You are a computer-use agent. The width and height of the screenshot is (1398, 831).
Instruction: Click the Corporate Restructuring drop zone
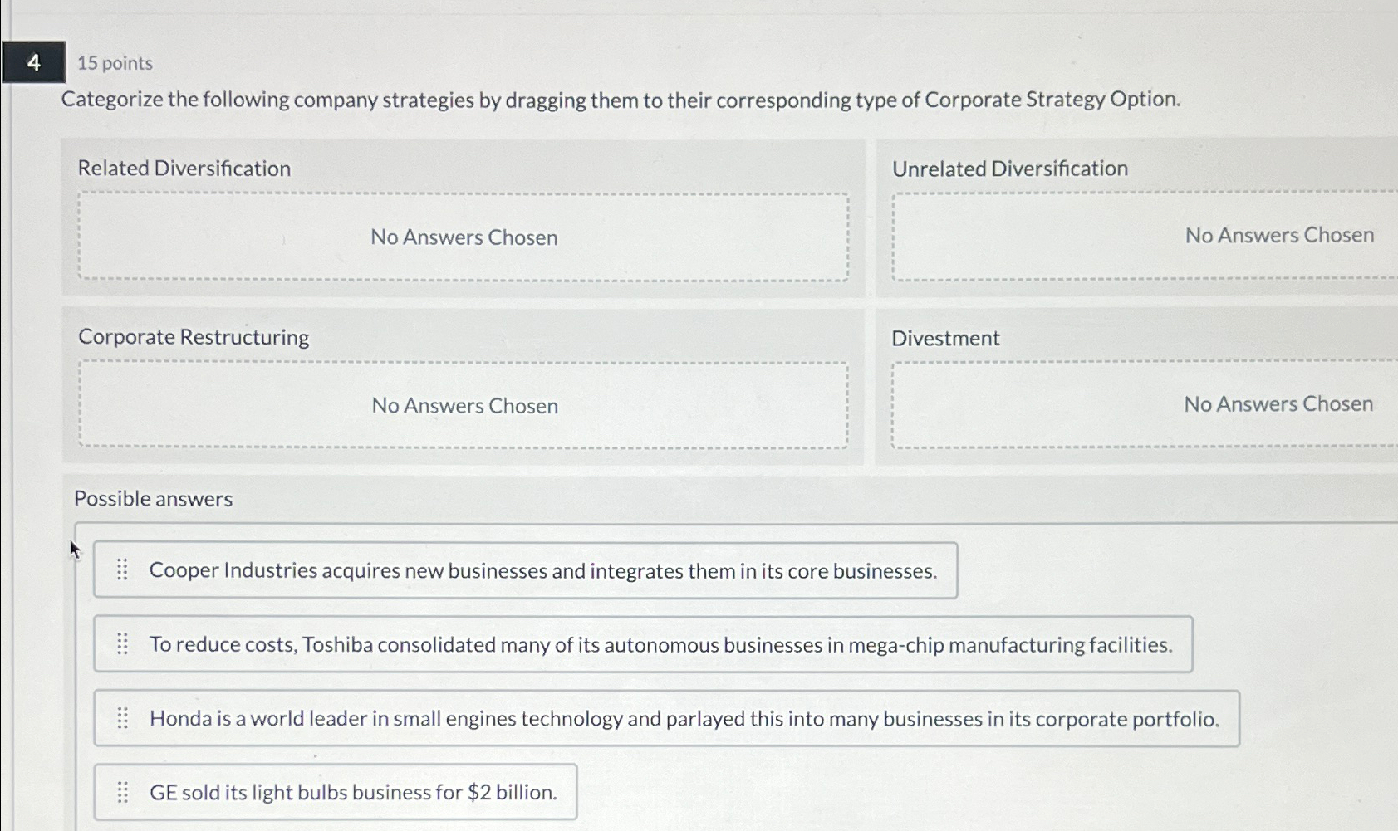(464, 405)
